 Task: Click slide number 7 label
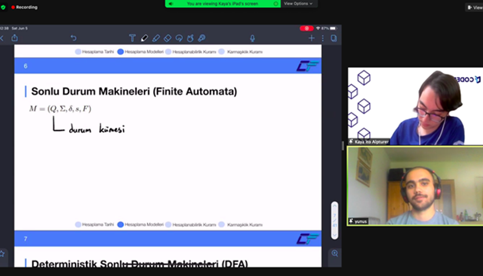pos(25,239)
